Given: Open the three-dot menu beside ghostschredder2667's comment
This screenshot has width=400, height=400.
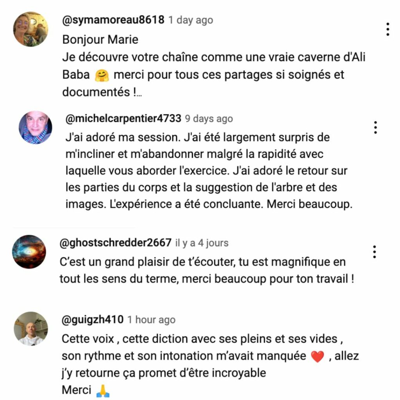Looking at the screenshot, I should (x=374, y=252).
